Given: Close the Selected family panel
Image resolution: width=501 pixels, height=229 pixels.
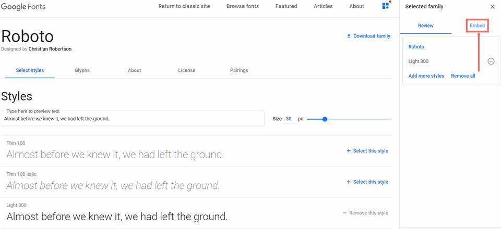Looking at the screenshot, I should 492,7.
